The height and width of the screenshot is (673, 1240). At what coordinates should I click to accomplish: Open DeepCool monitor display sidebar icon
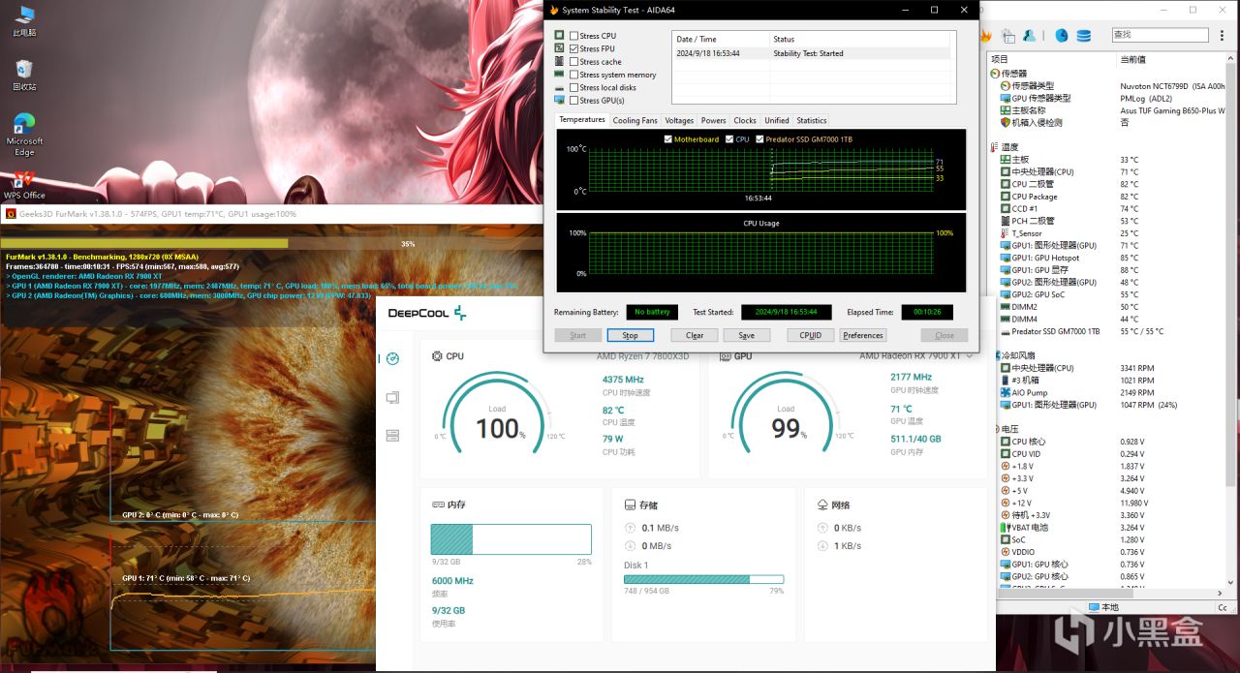pos(392,397)
